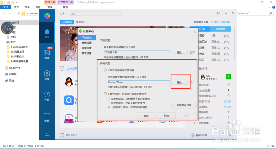Open 下载安装 settings tab

coord(87,37)
